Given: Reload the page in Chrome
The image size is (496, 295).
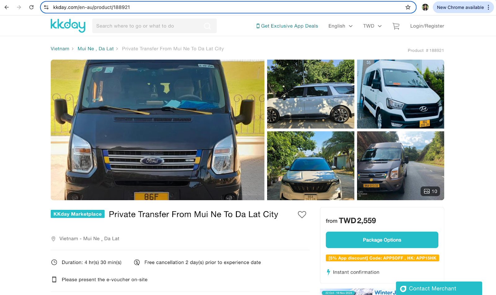Looking at the screenshot, I should (31, 7).
